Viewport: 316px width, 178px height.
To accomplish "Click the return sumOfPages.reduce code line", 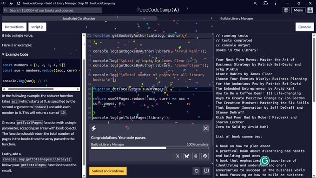I will 141,101.
